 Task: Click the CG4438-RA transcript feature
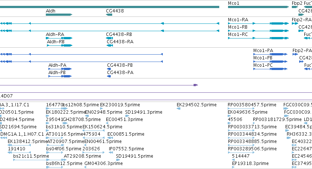(x=110, y=45)
